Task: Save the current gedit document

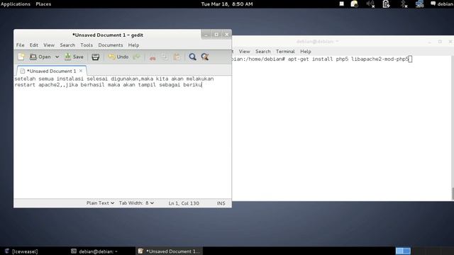Action: [x=74, y=57]
